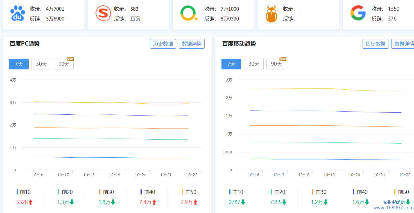414x213 pixels.
Task: Open 历史数据 for 百度PC趋势
Action: (163, 44)
